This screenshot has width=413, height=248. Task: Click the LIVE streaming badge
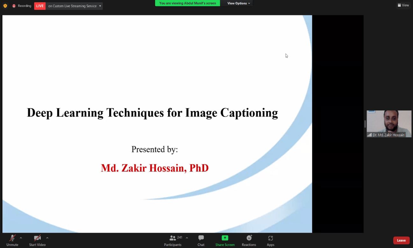[x=40, y=6]
